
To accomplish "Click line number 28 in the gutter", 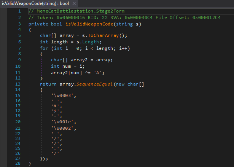I will [18, 163].
